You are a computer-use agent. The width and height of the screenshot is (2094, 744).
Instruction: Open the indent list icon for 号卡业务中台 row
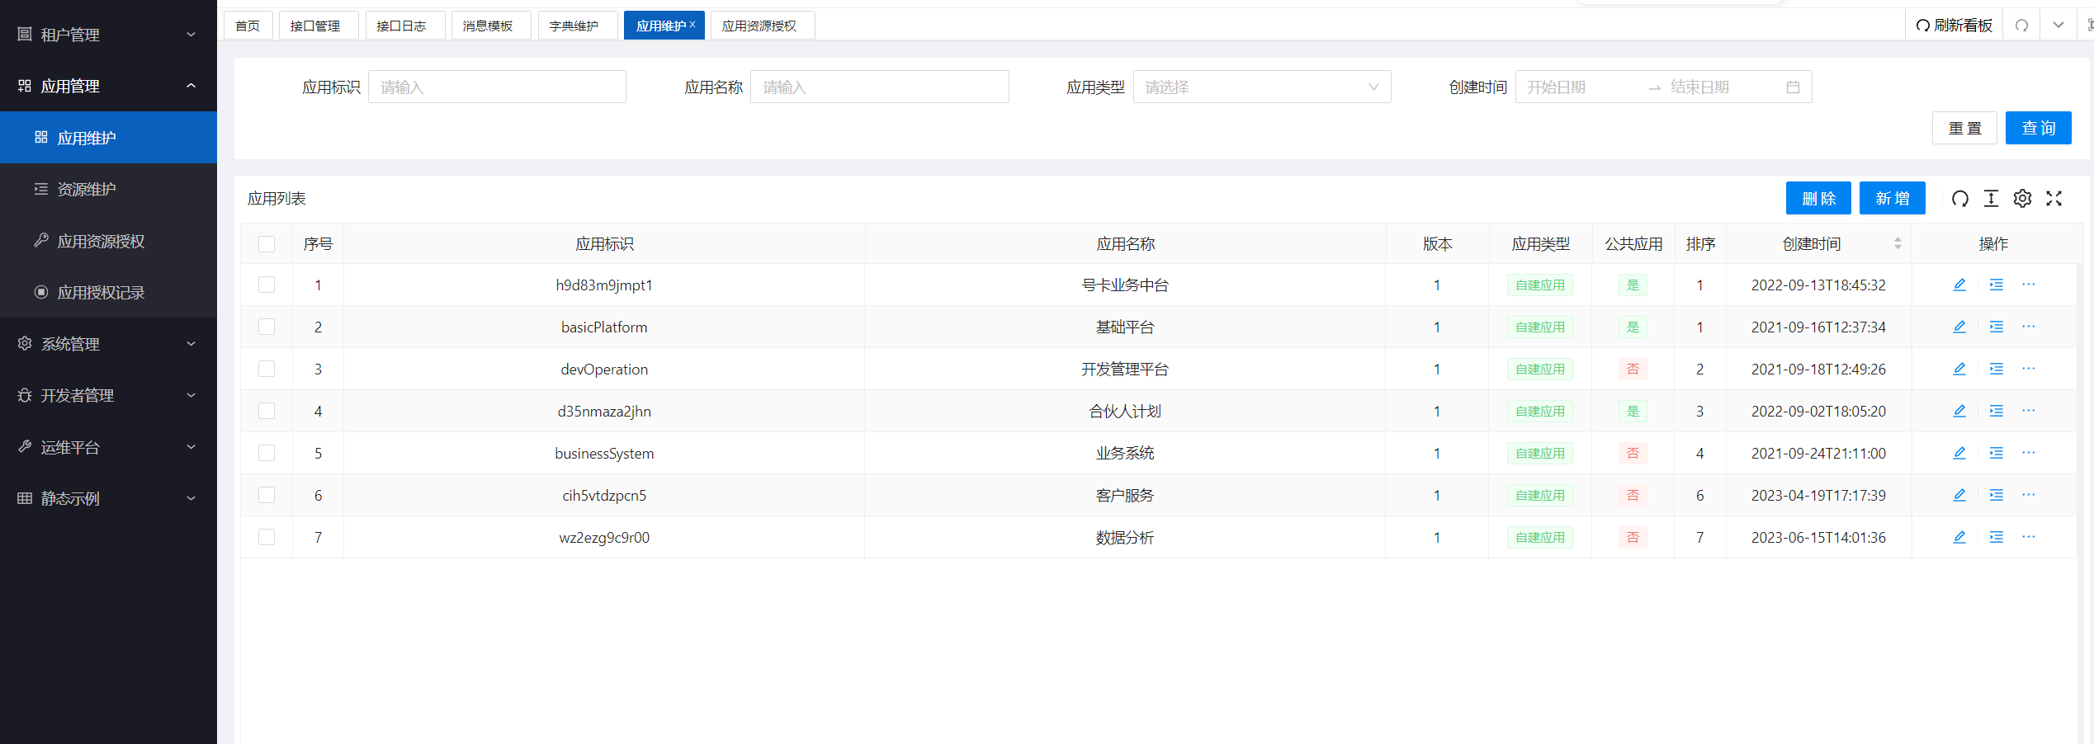(x=1997, y=285)
